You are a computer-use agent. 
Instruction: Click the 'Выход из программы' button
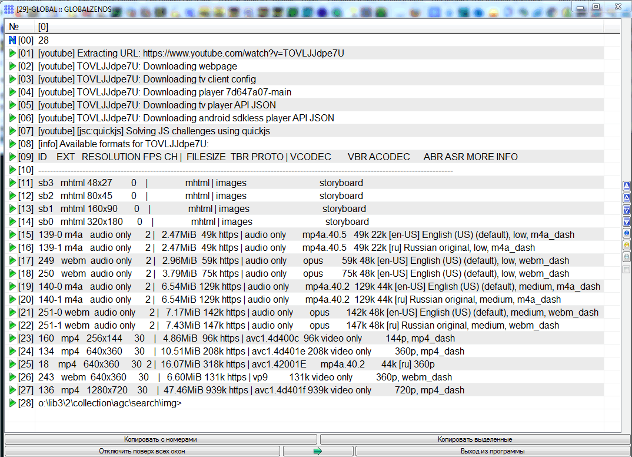point(493,451)
